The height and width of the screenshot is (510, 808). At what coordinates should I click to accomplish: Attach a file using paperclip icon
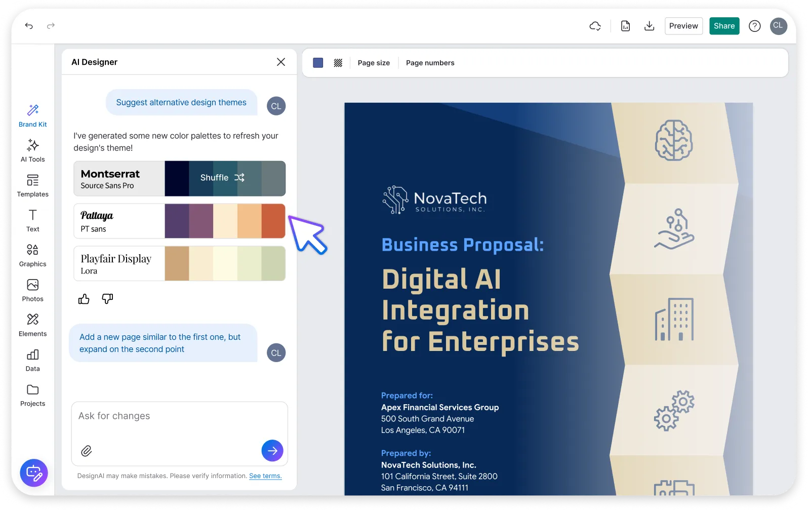[87, 451]
